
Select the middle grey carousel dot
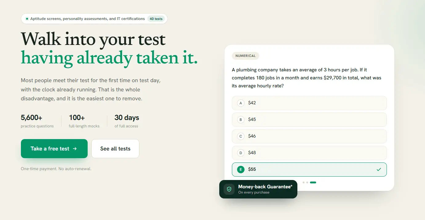307,182
